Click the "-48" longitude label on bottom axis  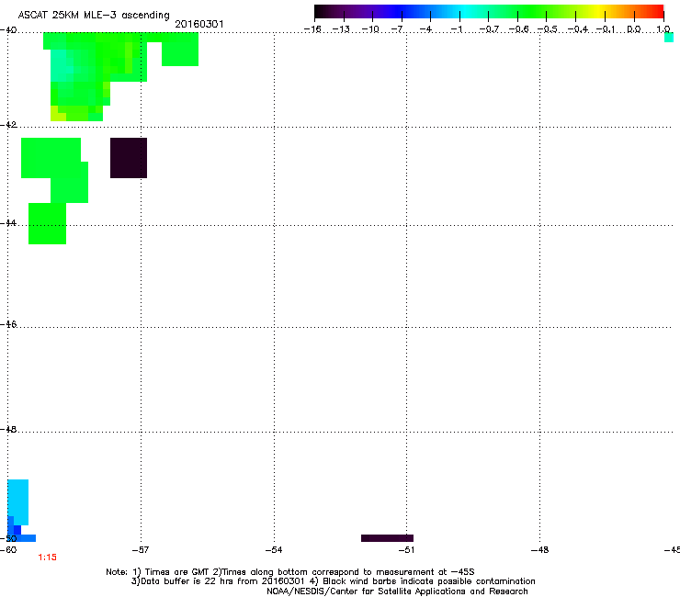pyautogui.click(x=540, y=550)
